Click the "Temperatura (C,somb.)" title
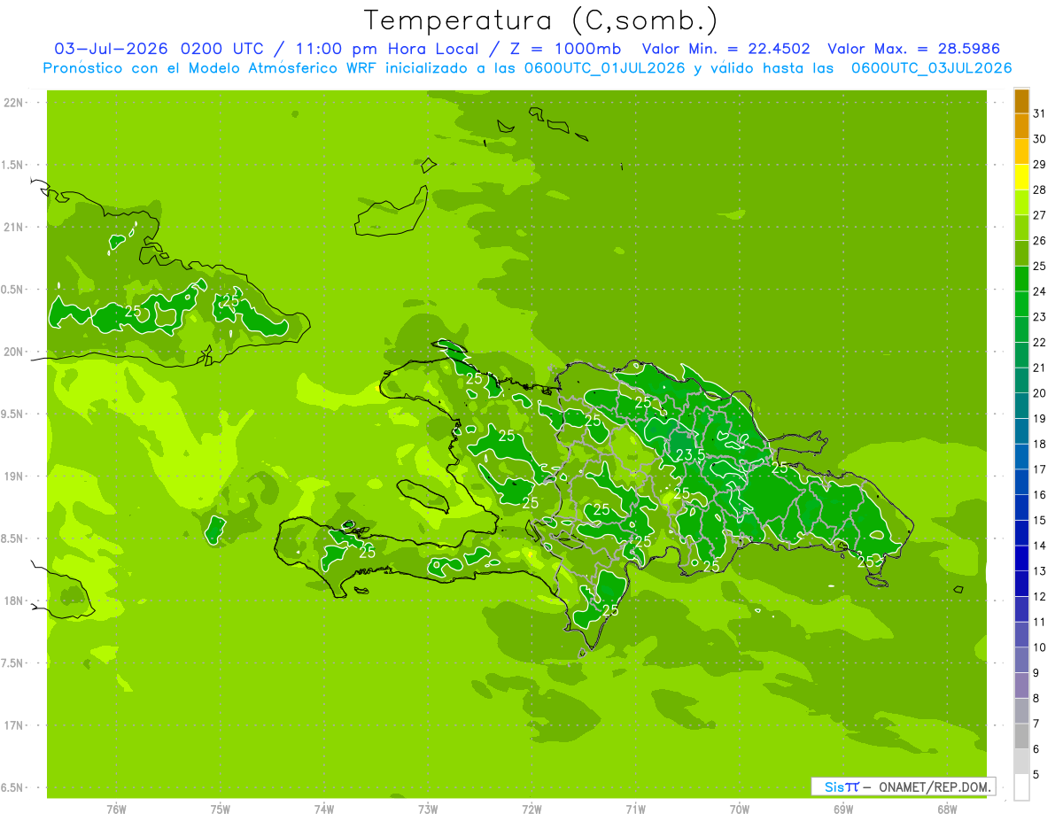The width and height of the screenshot is (1063, 821). click(x=540, y=20)
